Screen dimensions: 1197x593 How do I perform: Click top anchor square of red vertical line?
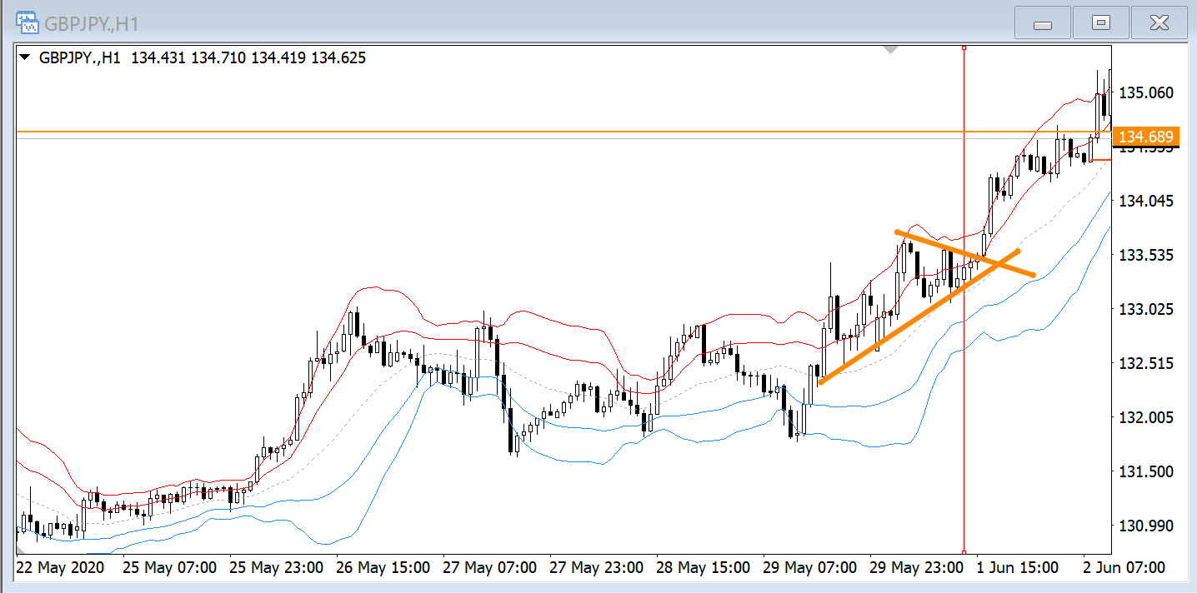pyautogui.click(x=964, y=48)
